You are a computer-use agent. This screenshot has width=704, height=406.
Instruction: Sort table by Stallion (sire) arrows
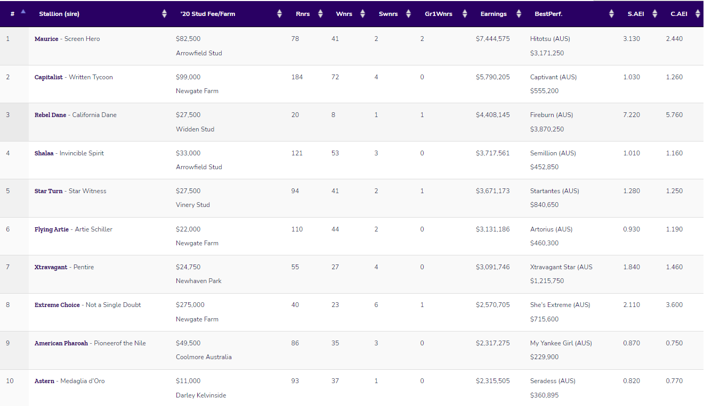click(164, 14)
